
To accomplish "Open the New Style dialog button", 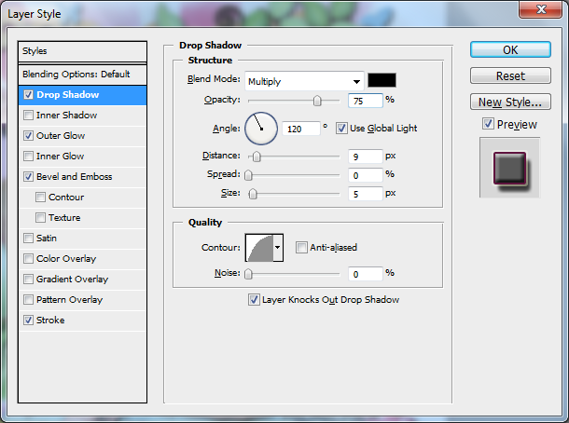I will point(510,102).
